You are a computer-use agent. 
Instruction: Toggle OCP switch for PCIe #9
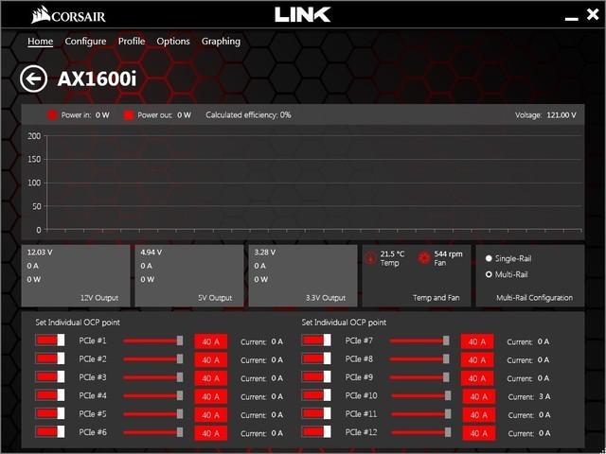point(316,376)
